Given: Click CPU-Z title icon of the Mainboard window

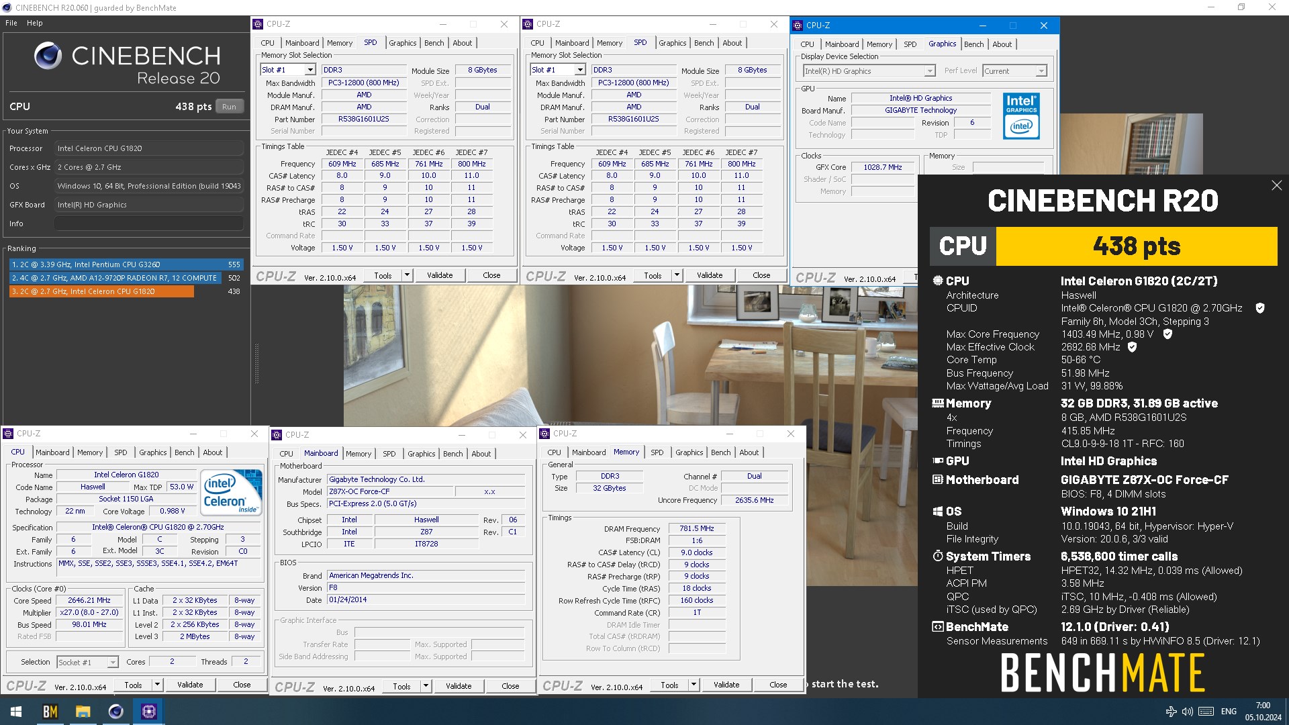Looking at the screenshot, I should pos(277,435).
